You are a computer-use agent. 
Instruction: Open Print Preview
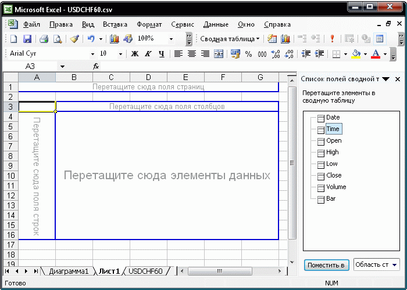coord(58,39)
